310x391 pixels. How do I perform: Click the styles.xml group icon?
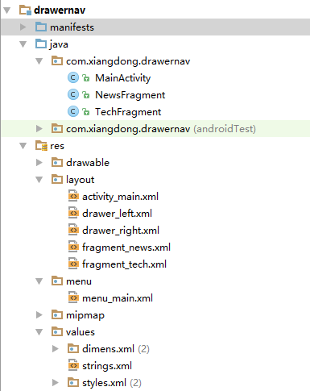click(x=73, y=383)
